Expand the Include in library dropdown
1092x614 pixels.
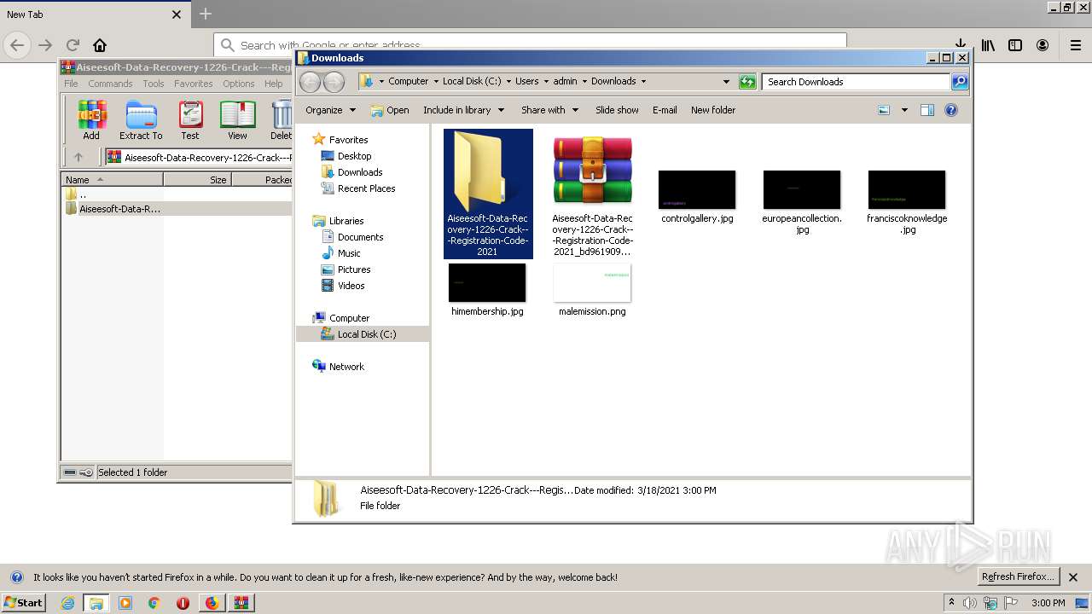464,110
